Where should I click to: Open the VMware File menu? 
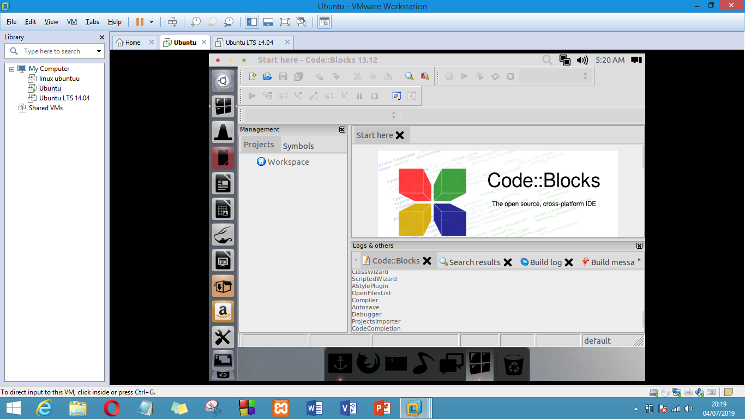pos(11,22)
